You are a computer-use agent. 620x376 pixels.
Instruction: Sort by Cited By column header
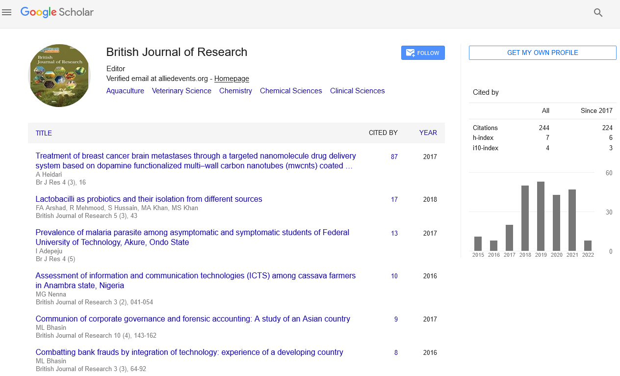point(383,133)
